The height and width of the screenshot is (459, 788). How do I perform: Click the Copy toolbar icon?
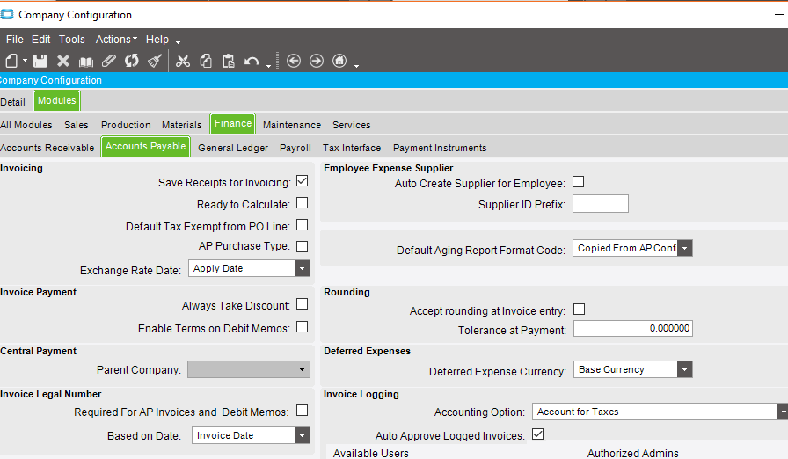(x=206, y=61)
